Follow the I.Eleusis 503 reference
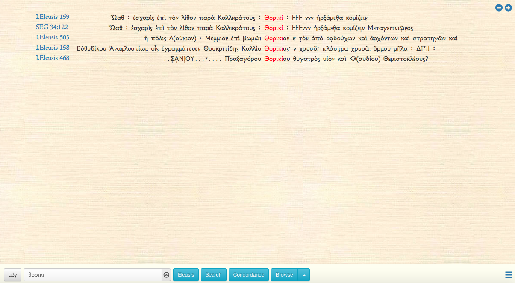Screen dimensions: 515x283 click(53, 38)
